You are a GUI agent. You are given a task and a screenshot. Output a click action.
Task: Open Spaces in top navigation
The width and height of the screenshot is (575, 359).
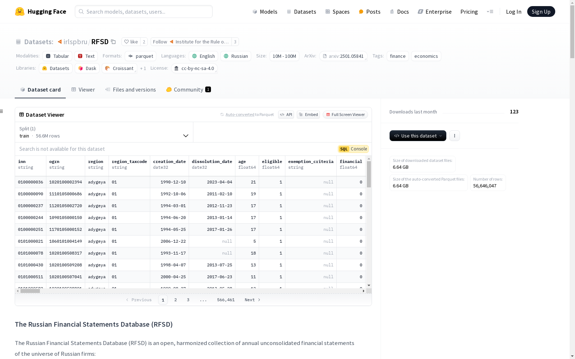(x=337, y=11)
